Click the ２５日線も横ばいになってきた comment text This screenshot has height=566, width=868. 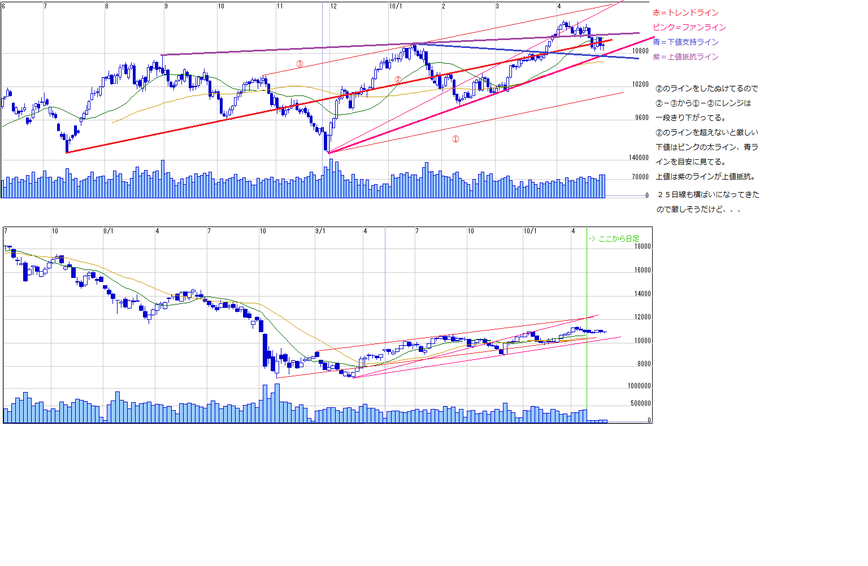(708, 194)
